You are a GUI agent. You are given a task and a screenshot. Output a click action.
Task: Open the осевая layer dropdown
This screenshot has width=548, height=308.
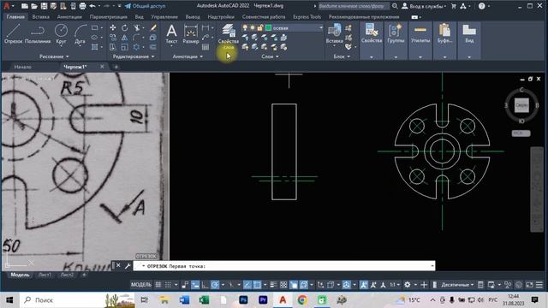[320, 28]
